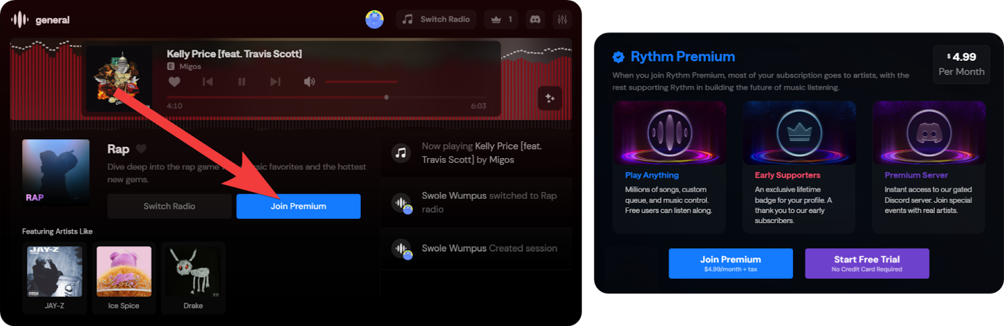Click the $4.99 Per Month price box

tap(961, 64)
